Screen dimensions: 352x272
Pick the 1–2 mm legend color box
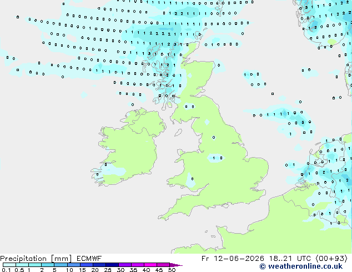(x=35, y=265)
